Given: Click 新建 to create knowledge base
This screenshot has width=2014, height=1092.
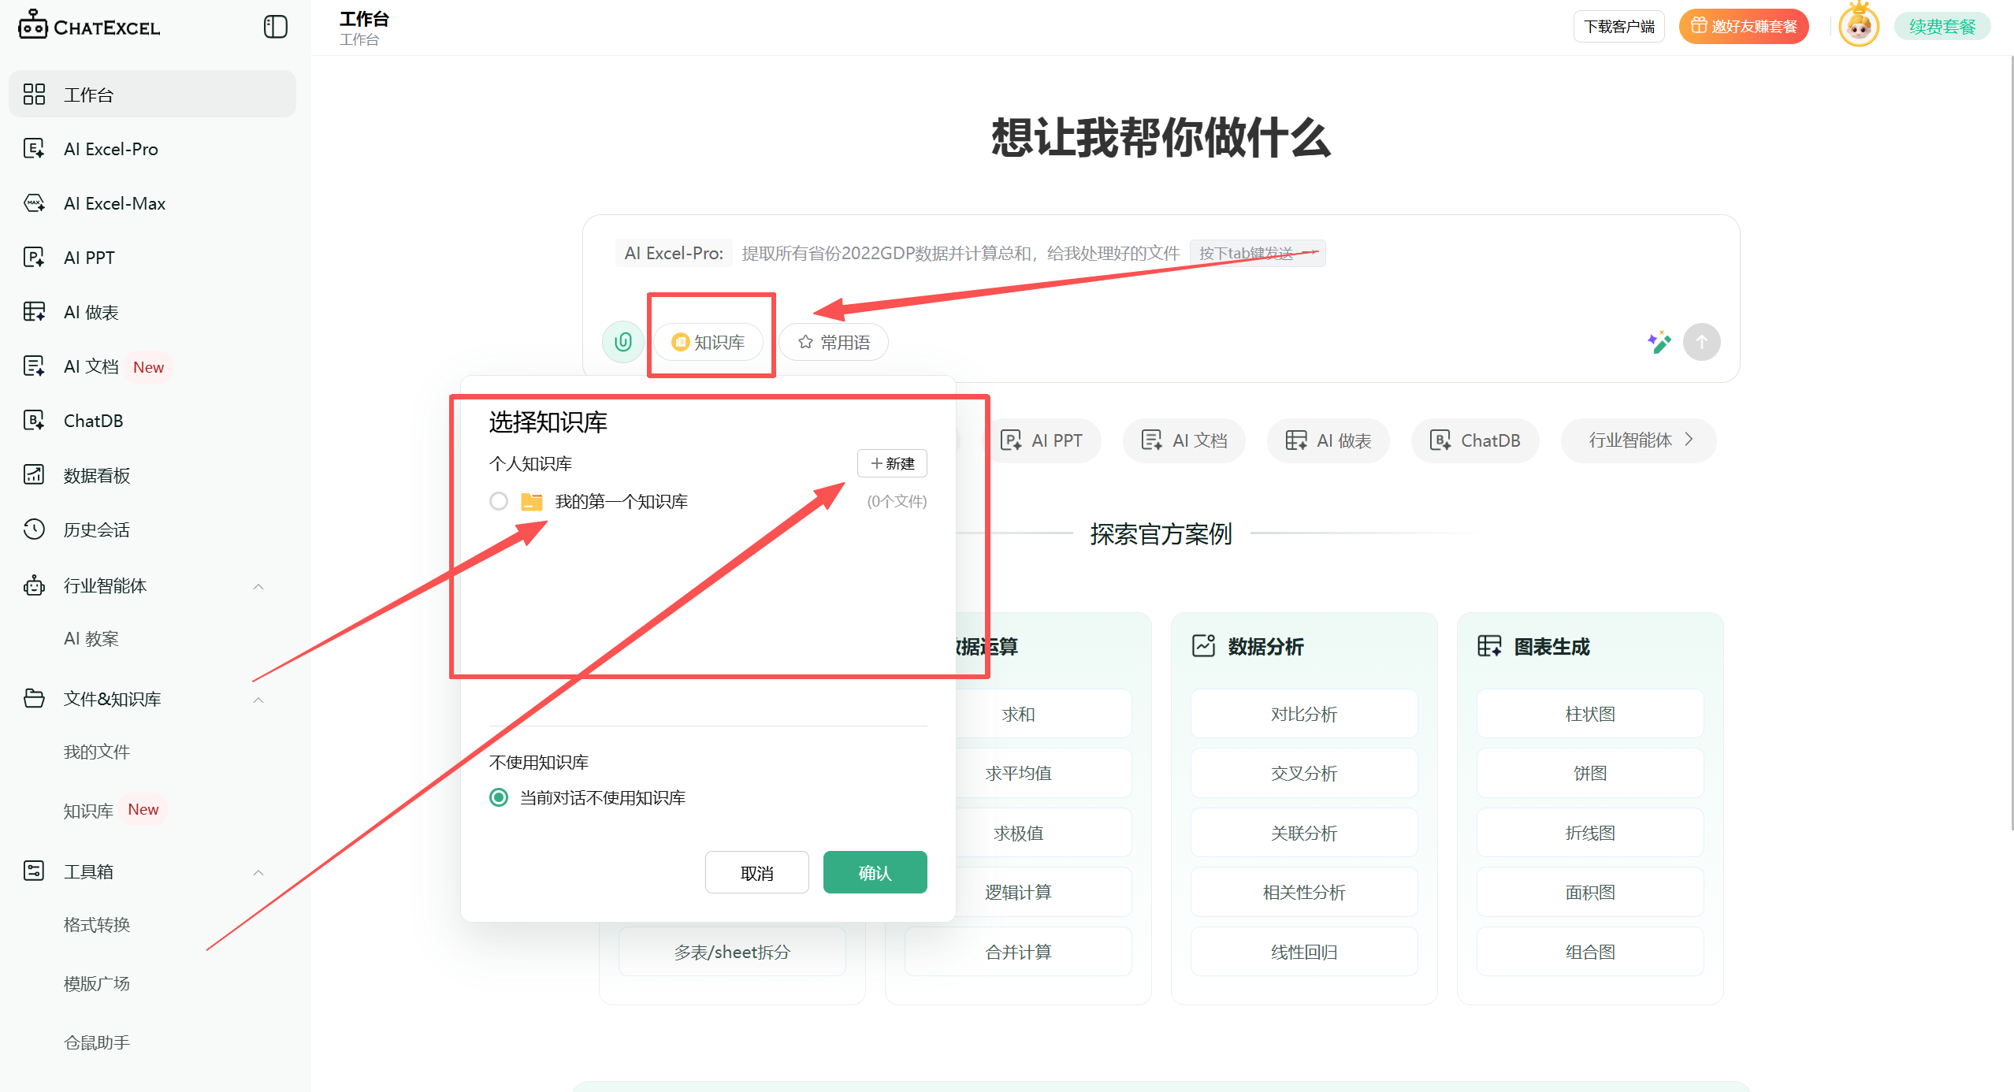Looking at the screenshot, I should [892, 463].
